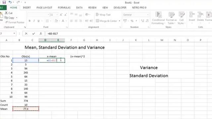This screenshot has height=119, width=212.
Task: Open the PAGE LAYOUT tab
Action: [x=44, y=8]
